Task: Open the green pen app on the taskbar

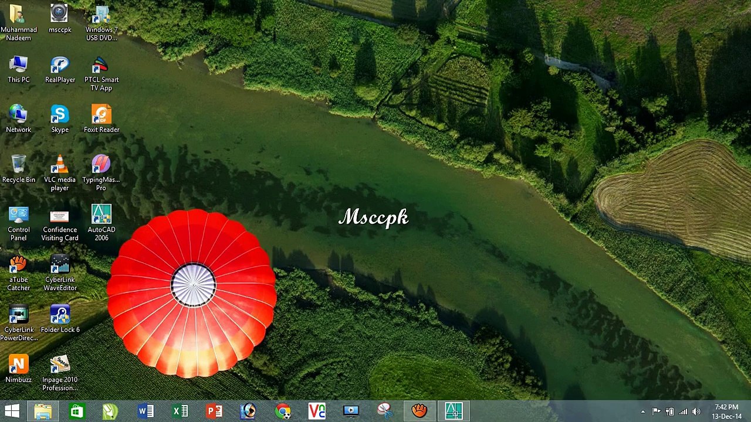Action: pos(111,411)
